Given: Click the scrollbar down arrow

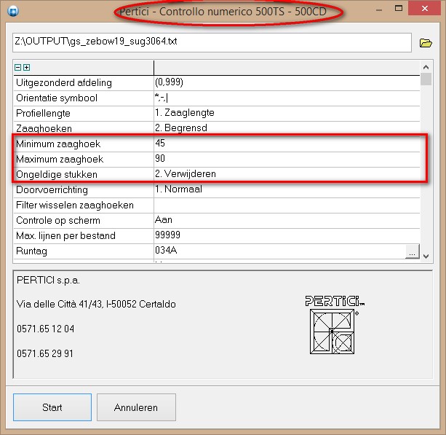Looking at the screenshot, I should tap(426, 256).
